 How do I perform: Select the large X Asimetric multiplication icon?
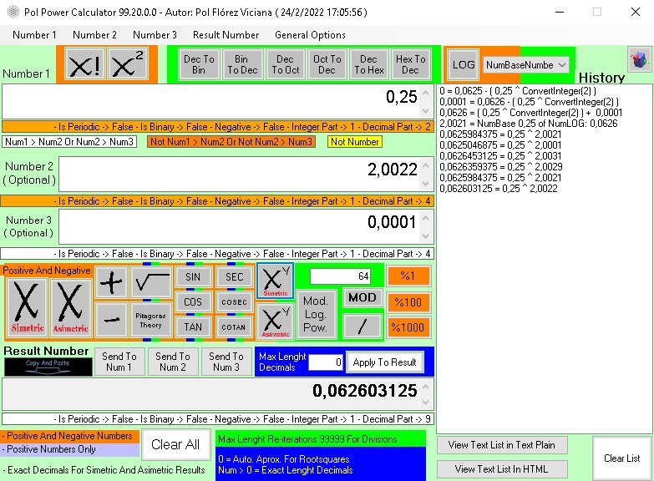click(70, 306)
